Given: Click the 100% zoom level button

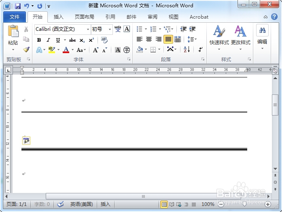Looking at the screenshot, I should click(208, 204).
